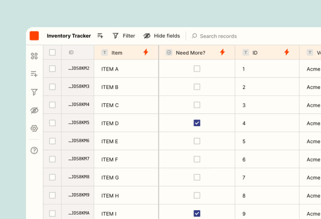Open settings gear in sidebar
This screenshot has height=219, width=321.
click(x=34, y=128)
